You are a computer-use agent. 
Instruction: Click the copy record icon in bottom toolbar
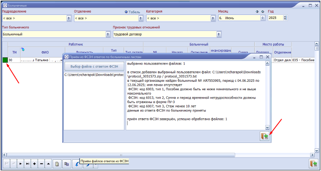[x=67, y=164]
